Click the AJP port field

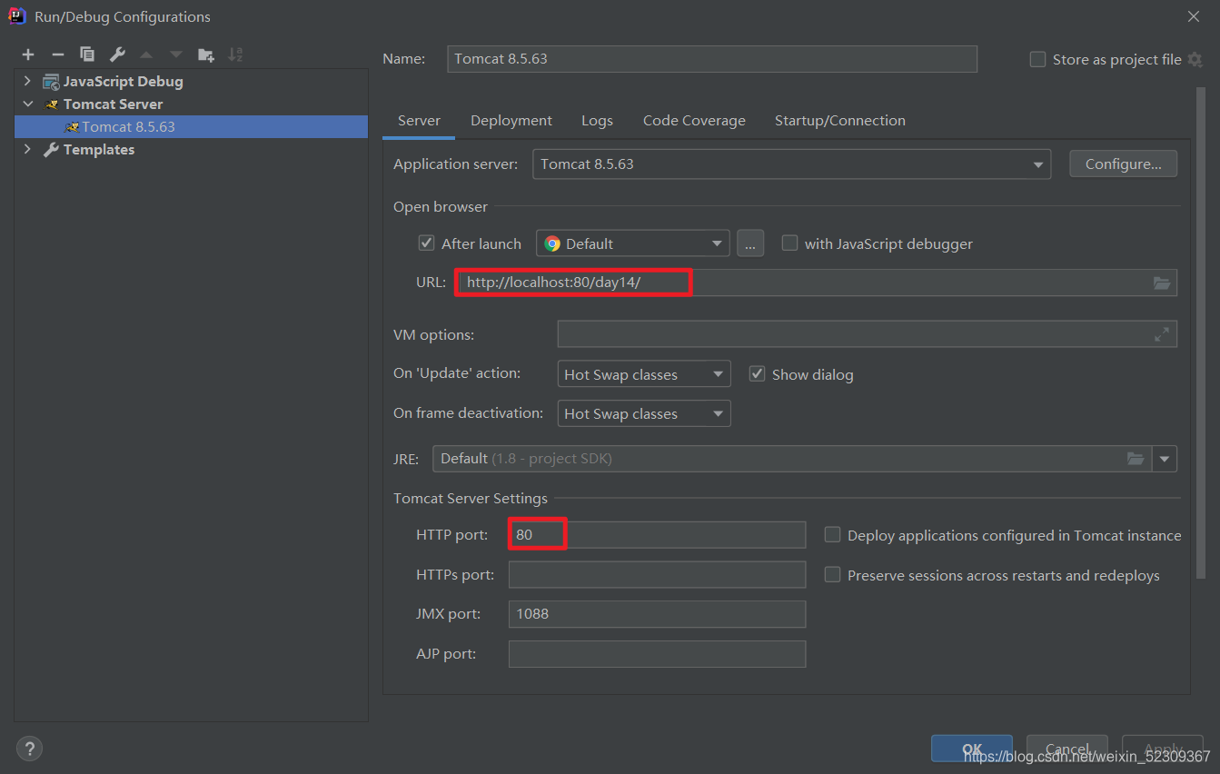657,654
